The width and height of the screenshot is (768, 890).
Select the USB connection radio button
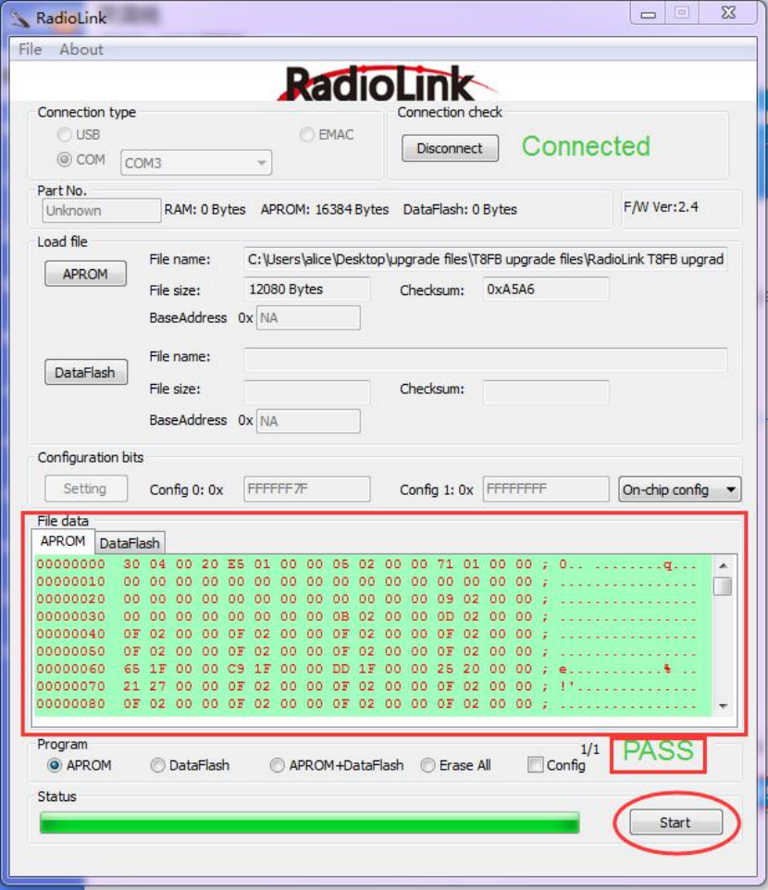(64, 134)
